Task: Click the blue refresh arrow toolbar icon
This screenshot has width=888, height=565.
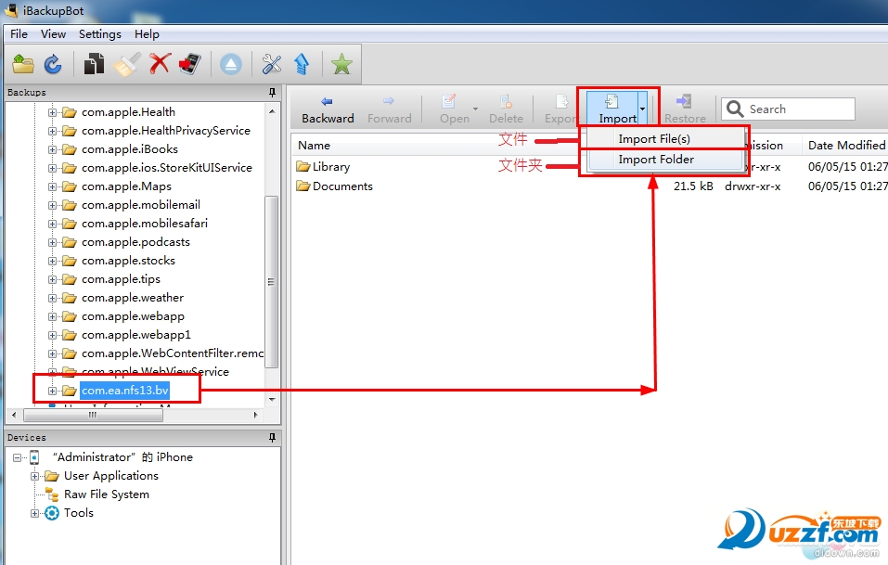Action: 53,64
